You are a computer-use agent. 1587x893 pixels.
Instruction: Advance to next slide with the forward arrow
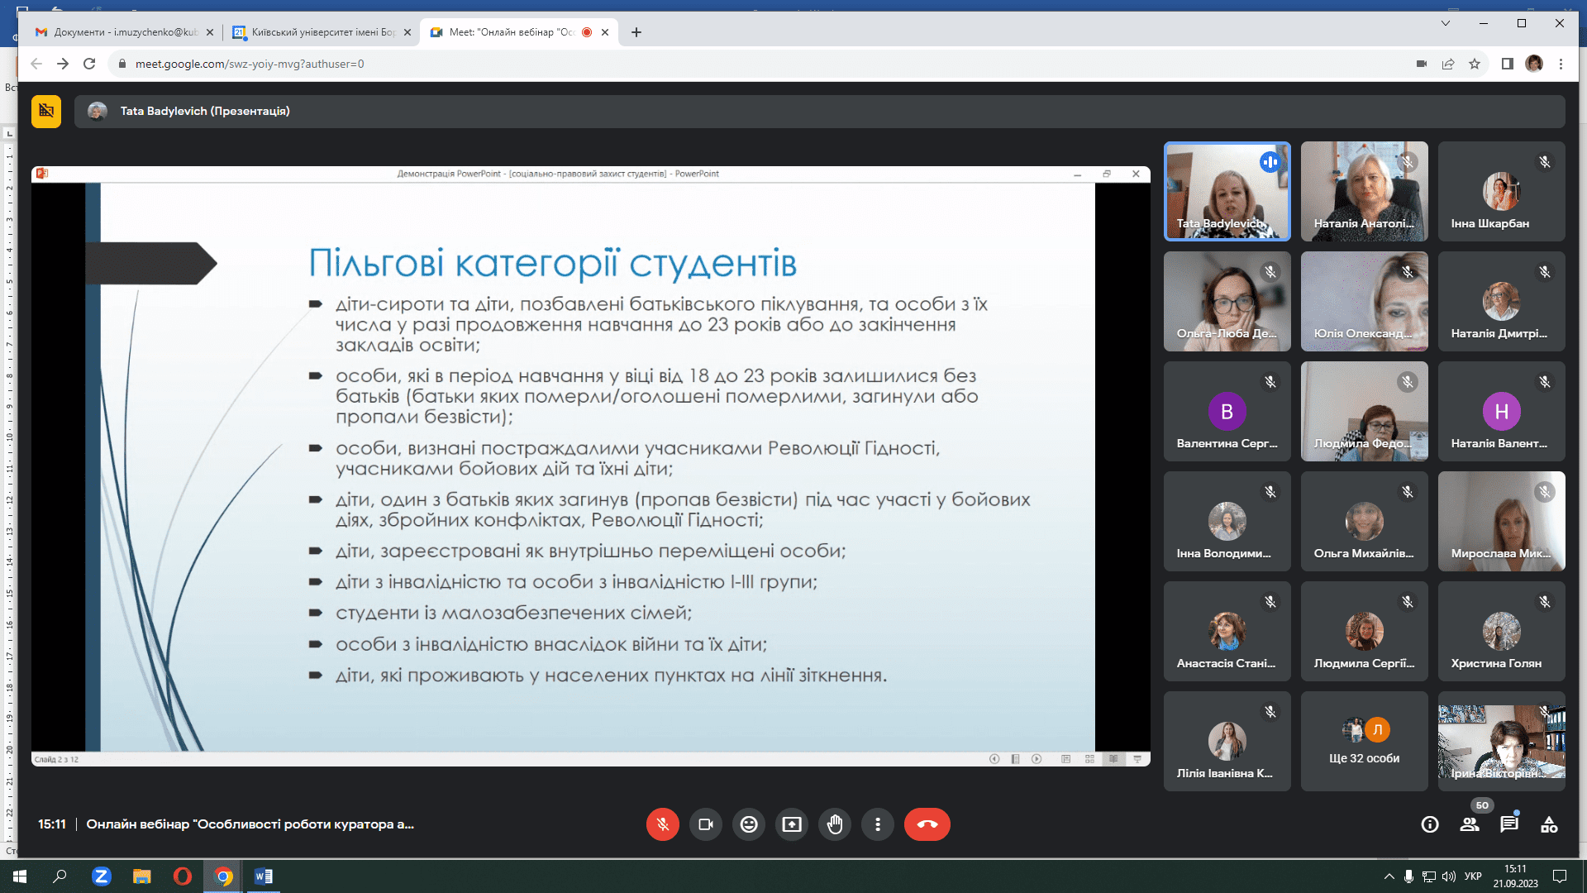pyautogui.click(x=1037, y=757)
